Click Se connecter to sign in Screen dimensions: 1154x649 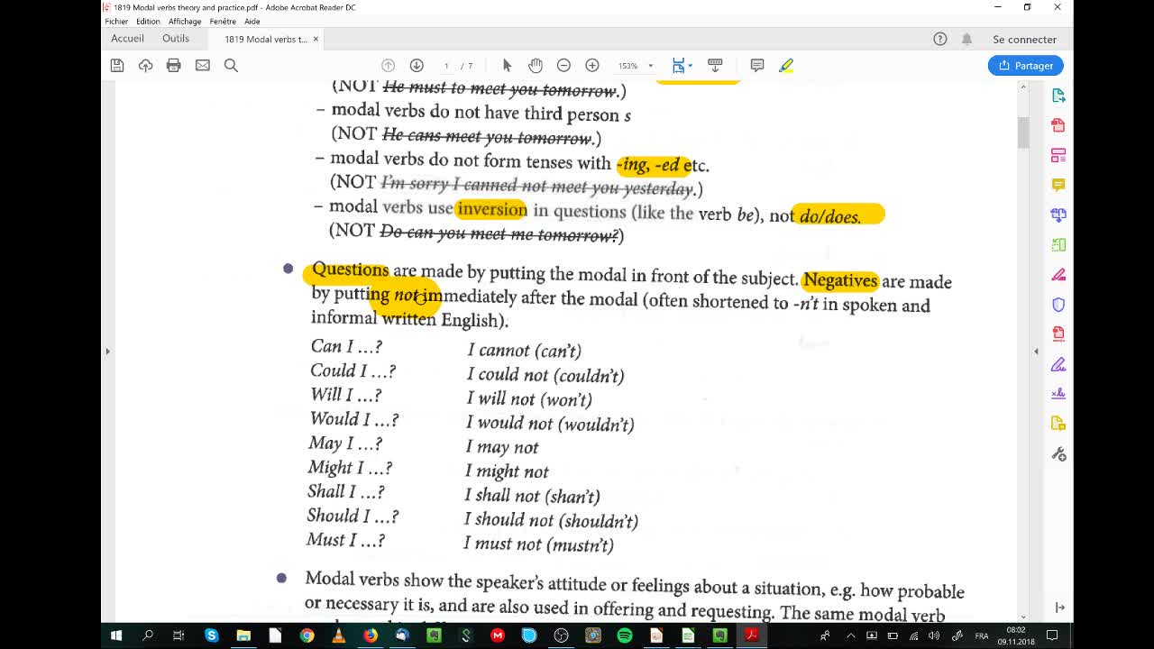pos(1024,40)
